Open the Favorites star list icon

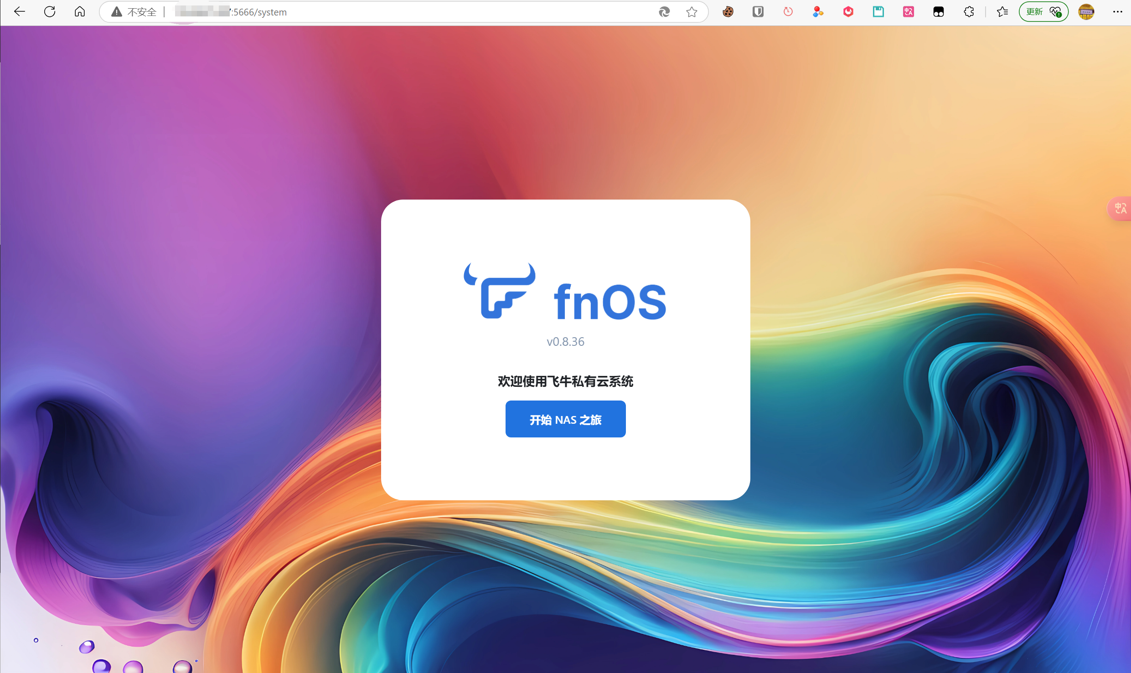coord(1002,12)
